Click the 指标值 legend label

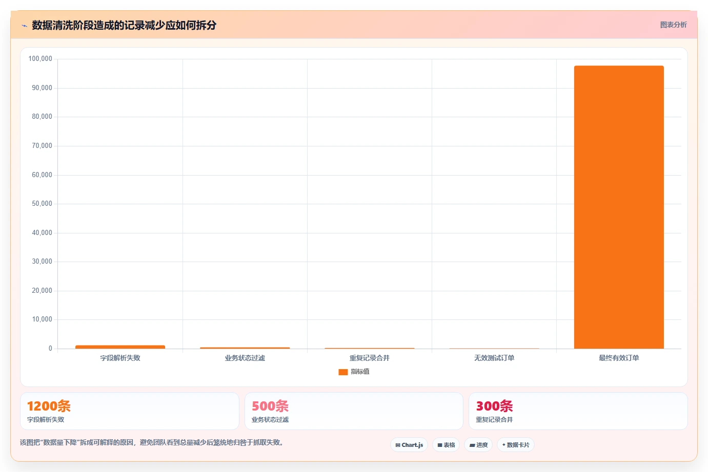pyautogui.click(x=360, y=372)
